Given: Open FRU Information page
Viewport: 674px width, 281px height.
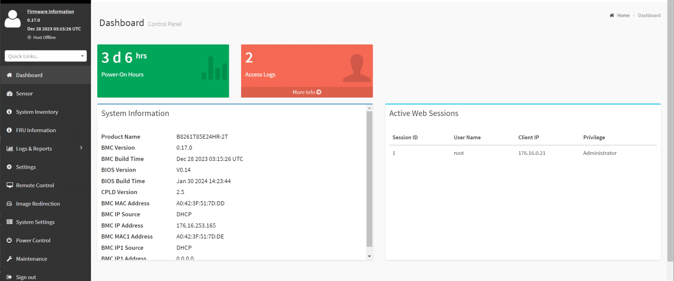Looking at the screenshot, I should [46, 130].
